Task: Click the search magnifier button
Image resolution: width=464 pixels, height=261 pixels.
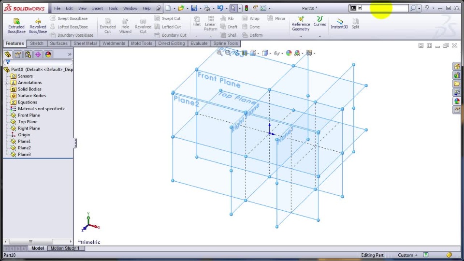Action: (412, 8)
